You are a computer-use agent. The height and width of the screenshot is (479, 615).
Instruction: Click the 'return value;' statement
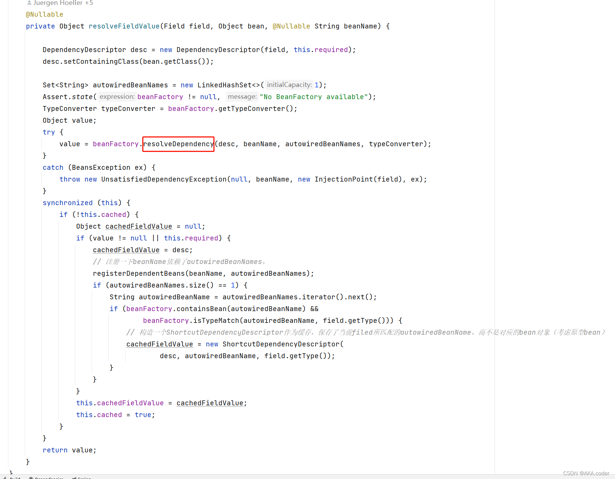tap(70, 450)
